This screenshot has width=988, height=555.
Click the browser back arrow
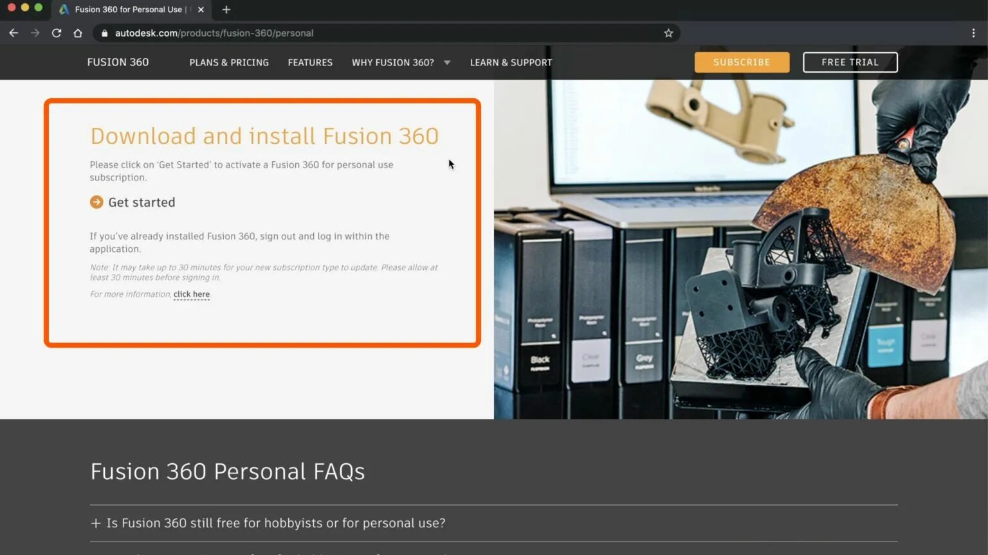pyautogui.click(x=14, y=33)
